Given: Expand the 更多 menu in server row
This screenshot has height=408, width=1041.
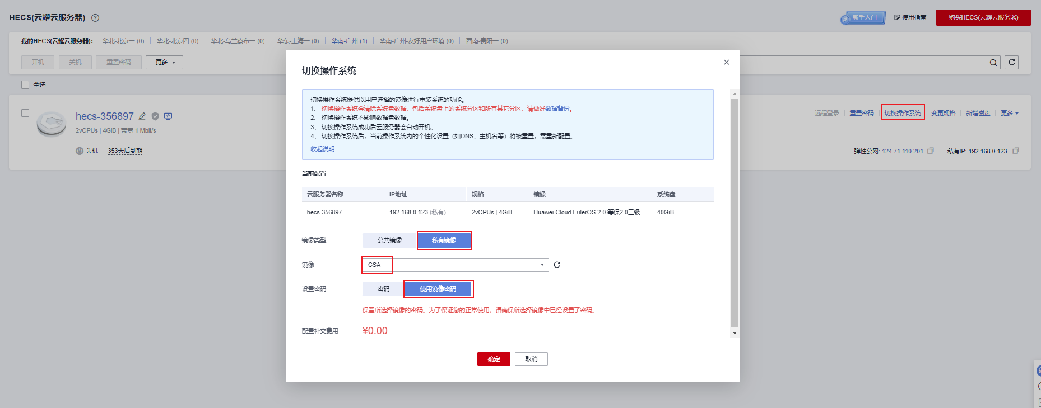Looking at the screenshot, I should point(1010,113).
